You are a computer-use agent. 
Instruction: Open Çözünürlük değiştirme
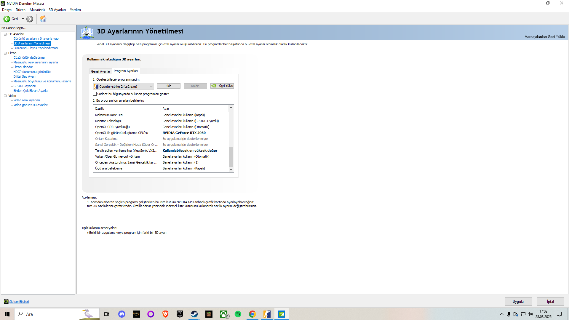[x=29, y=57]
